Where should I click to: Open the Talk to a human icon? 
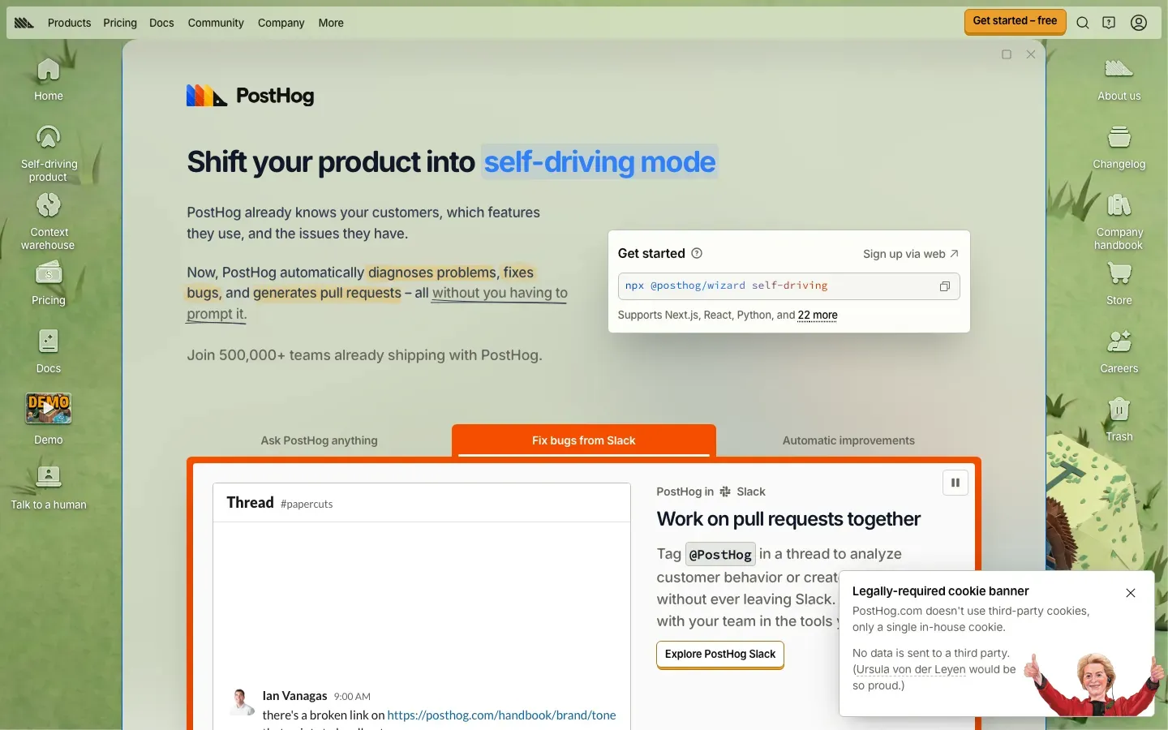tap(49, 487)
